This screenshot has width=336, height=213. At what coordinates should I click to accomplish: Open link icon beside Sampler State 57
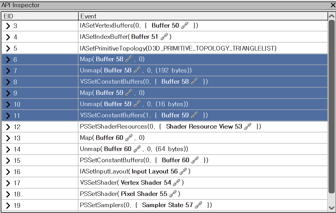pos(198,205)
